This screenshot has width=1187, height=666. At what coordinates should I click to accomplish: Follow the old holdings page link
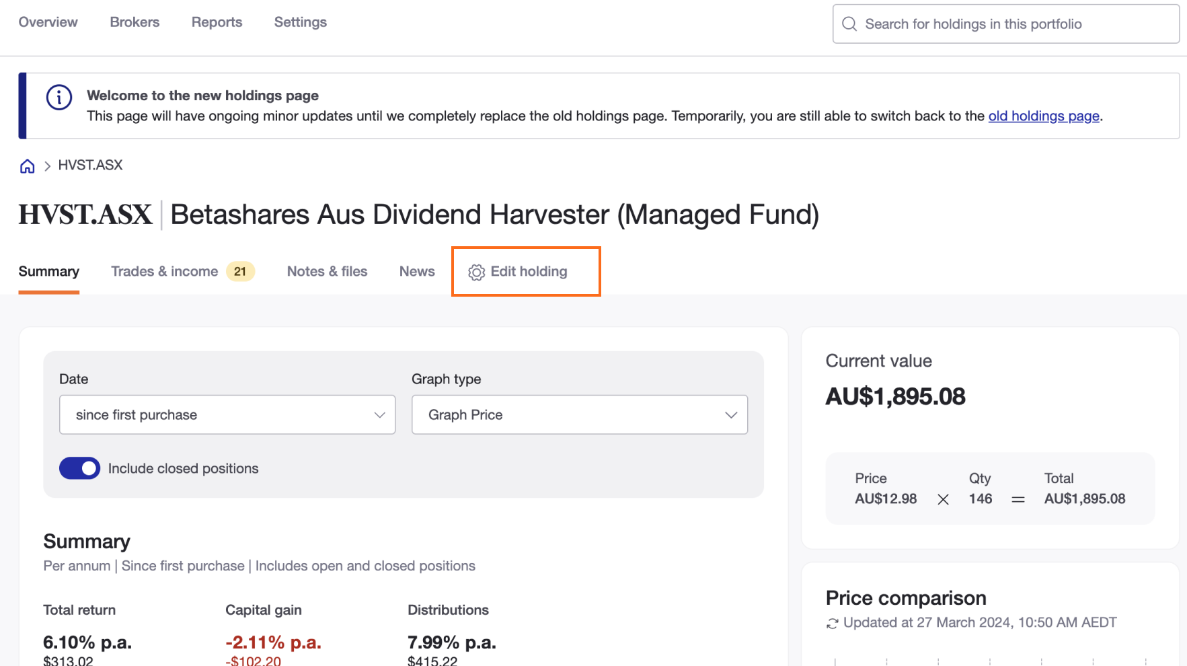(1044, 116)
